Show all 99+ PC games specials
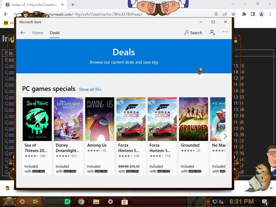The height and width of the screenshot is (207, 276). pyautogui.click(x=90, y=89)
